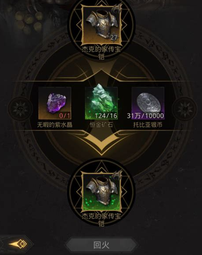Select the 托比亚银币 name label
202x255 pixels.
(148, 125)
